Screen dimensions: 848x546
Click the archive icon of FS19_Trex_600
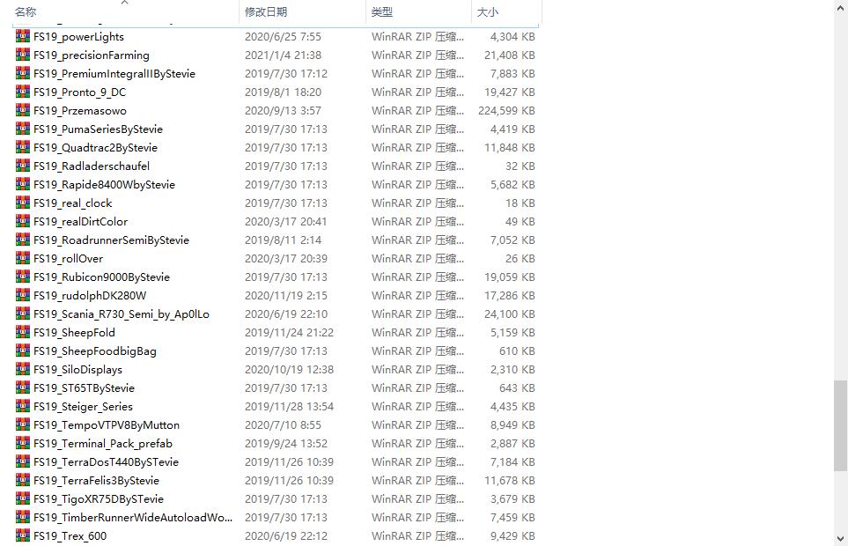pos(23,535)
